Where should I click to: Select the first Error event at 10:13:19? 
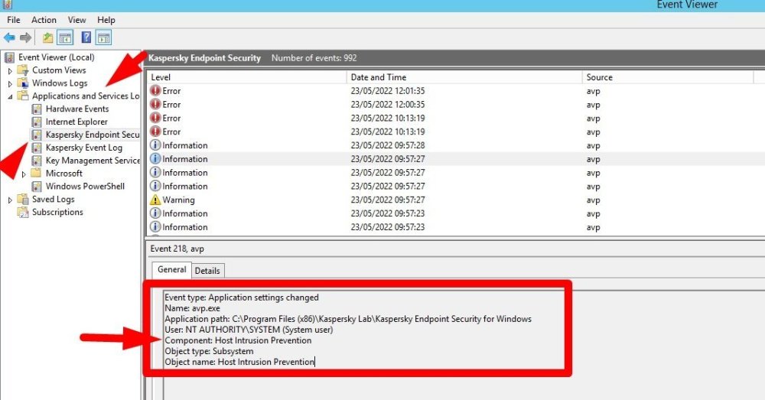pos(456,118)
